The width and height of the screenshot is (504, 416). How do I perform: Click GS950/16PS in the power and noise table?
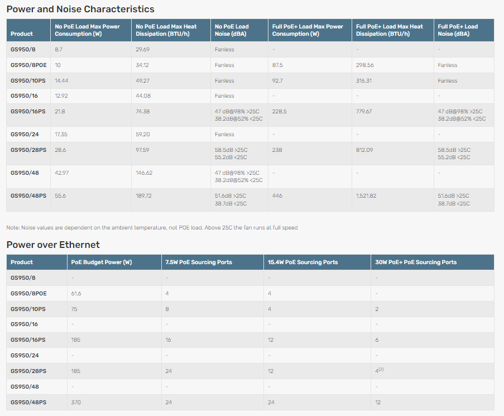pyautogui.click(x=28, y=111)
